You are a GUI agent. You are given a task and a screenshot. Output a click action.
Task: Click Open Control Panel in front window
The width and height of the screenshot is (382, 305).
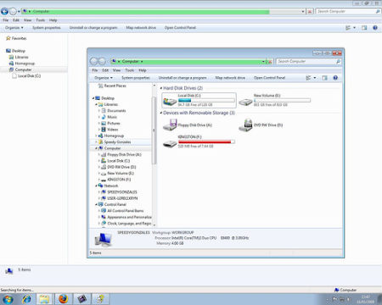(x=269, y=78)
